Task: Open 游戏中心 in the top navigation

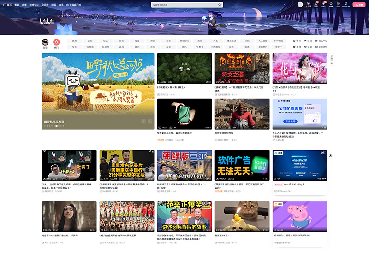Action: pos(33,5)
